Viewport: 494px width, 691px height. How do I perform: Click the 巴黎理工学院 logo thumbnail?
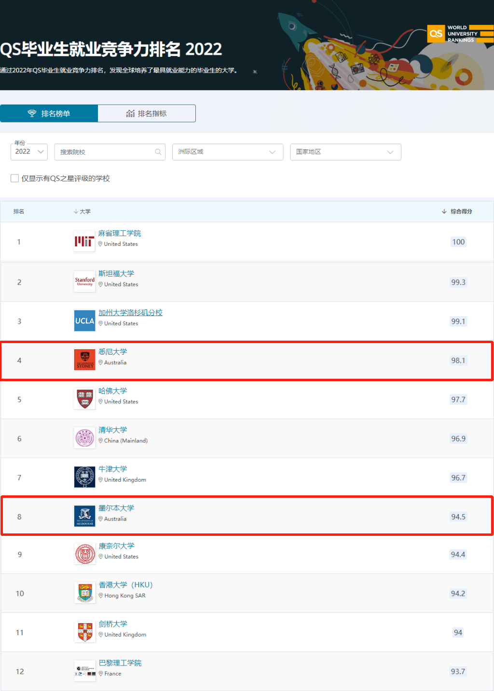85,671
